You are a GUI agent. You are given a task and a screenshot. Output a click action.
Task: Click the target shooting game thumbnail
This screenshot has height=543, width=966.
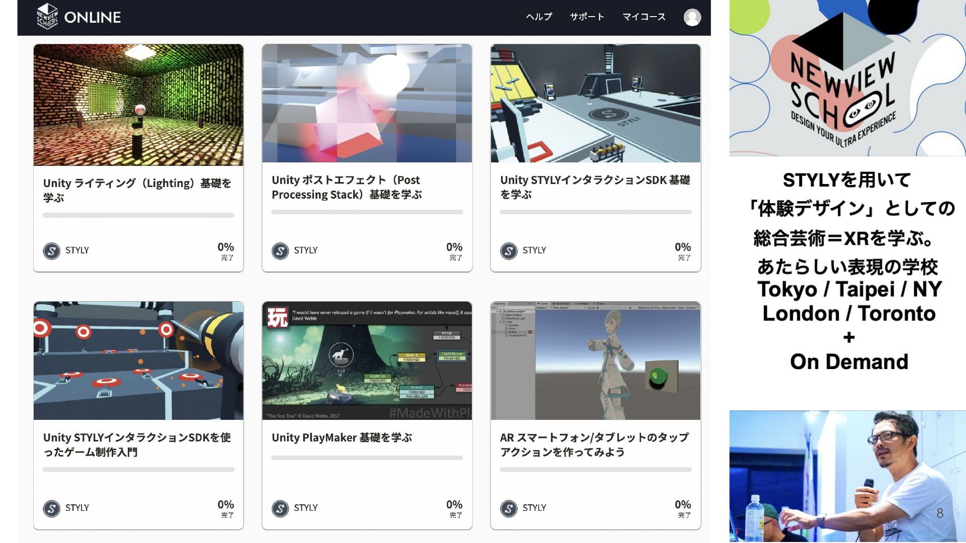[138, 360]
